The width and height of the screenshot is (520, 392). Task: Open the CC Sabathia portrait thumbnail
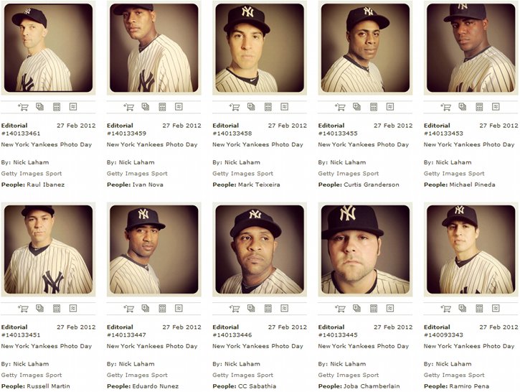pyautogui.click(x=260, y=249)
